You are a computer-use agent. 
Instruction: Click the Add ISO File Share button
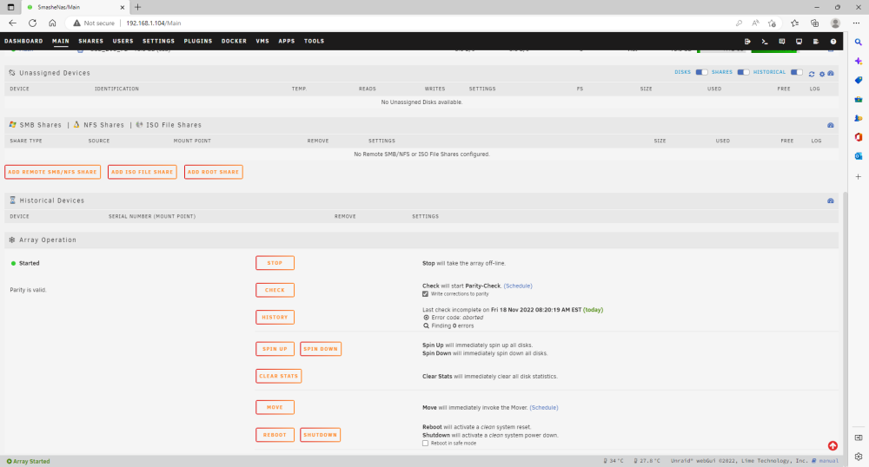pyautogui.click(x=142, y=172)
